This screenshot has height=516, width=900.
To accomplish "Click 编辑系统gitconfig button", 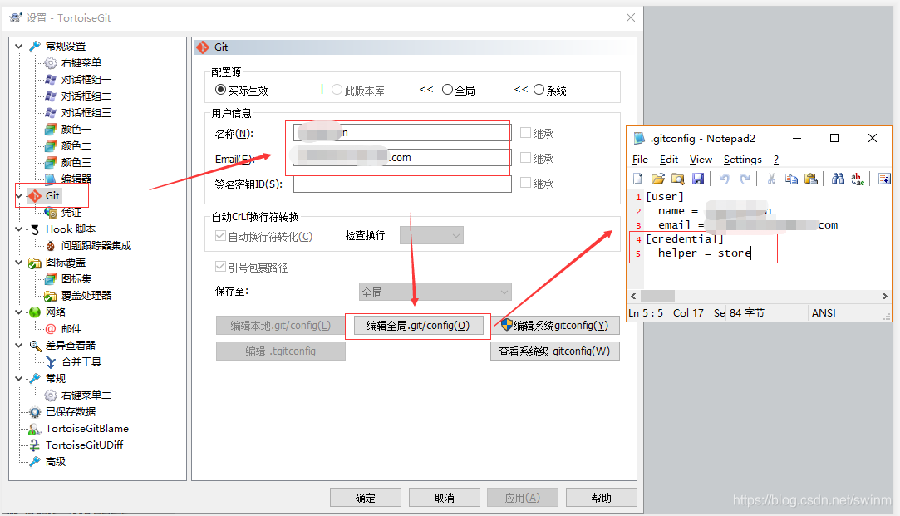I will 555,326.
